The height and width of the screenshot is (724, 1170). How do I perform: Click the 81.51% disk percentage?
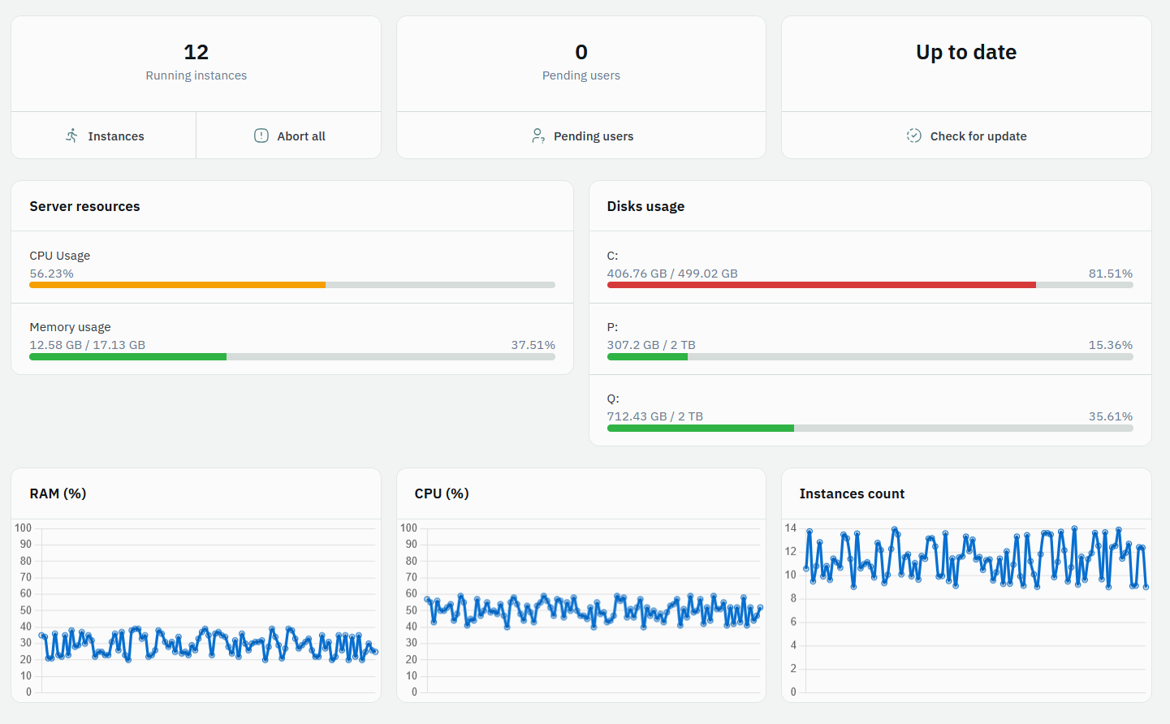coord(1111,274)
